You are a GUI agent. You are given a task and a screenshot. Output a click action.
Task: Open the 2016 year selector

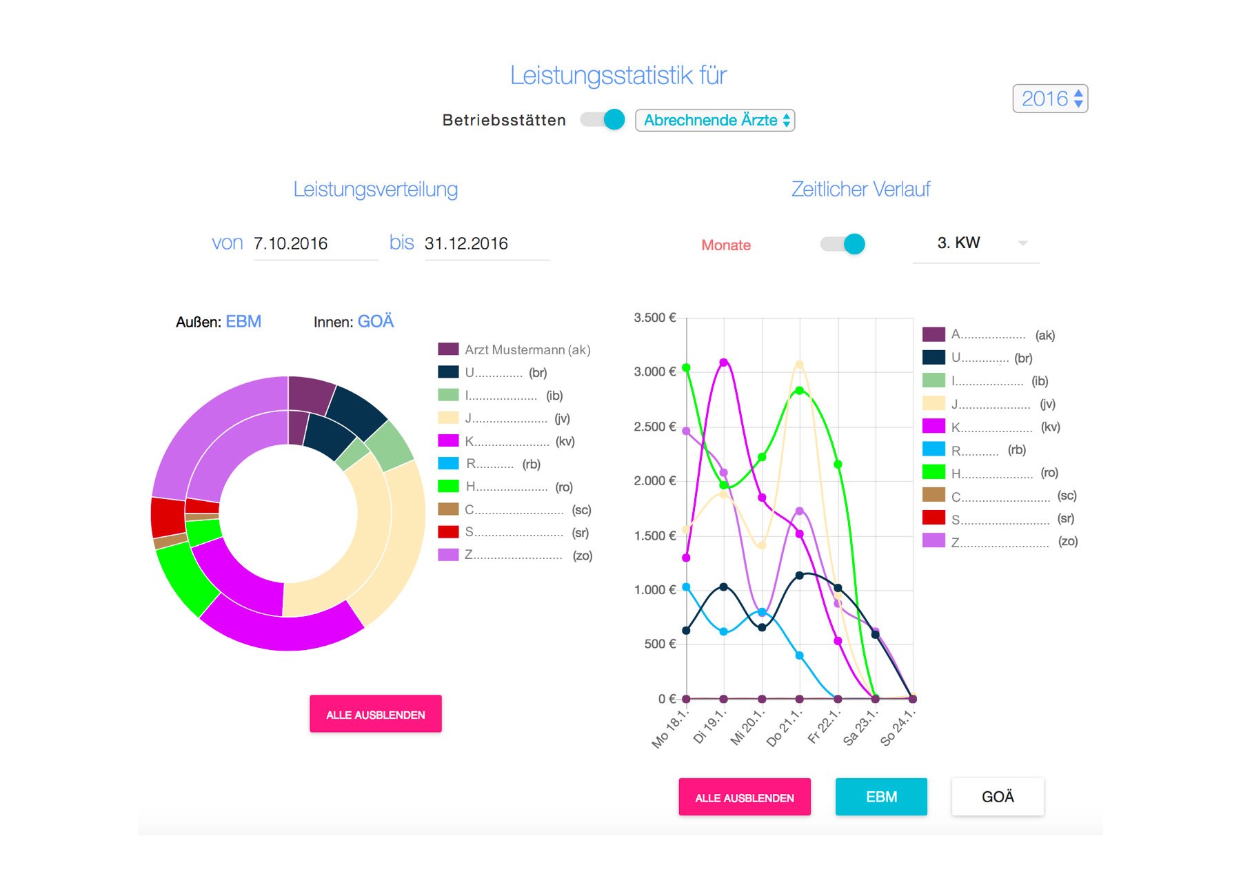pyautogui.click(x=1050, y=99)
